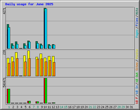Click day 16 on the x-axis
This screenshot has width=140, height=110.
[70, 107]
